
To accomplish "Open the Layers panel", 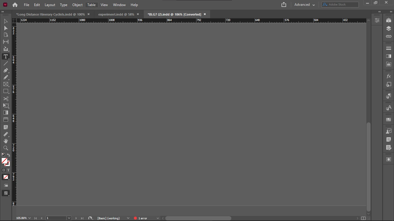I will click(389, 28).
